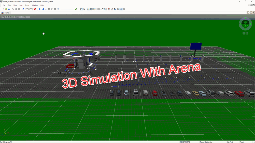
Task: Click the navigator orbit ellipse icon
Action: pos(245,25)
